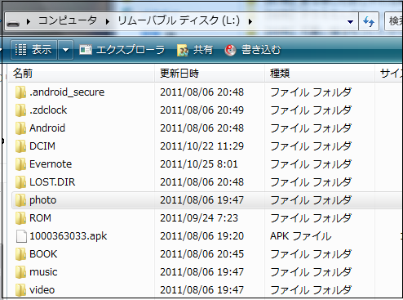
Task: Click the .zdclock folder icon
Action: [x=21, y=110]
